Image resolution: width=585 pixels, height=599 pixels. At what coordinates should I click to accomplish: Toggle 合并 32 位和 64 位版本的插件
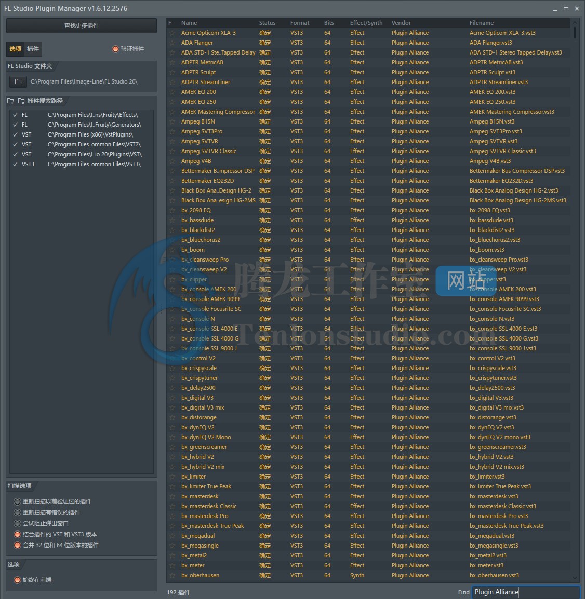click(x=17, y=545)
